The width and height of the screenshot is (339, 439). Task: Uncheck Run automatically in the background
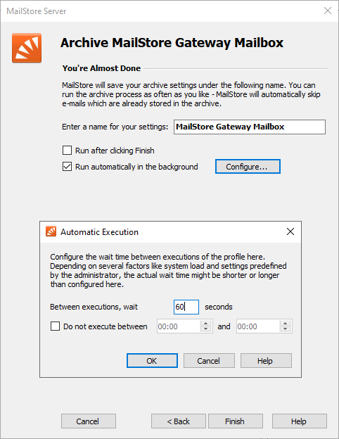pos(67,167)
